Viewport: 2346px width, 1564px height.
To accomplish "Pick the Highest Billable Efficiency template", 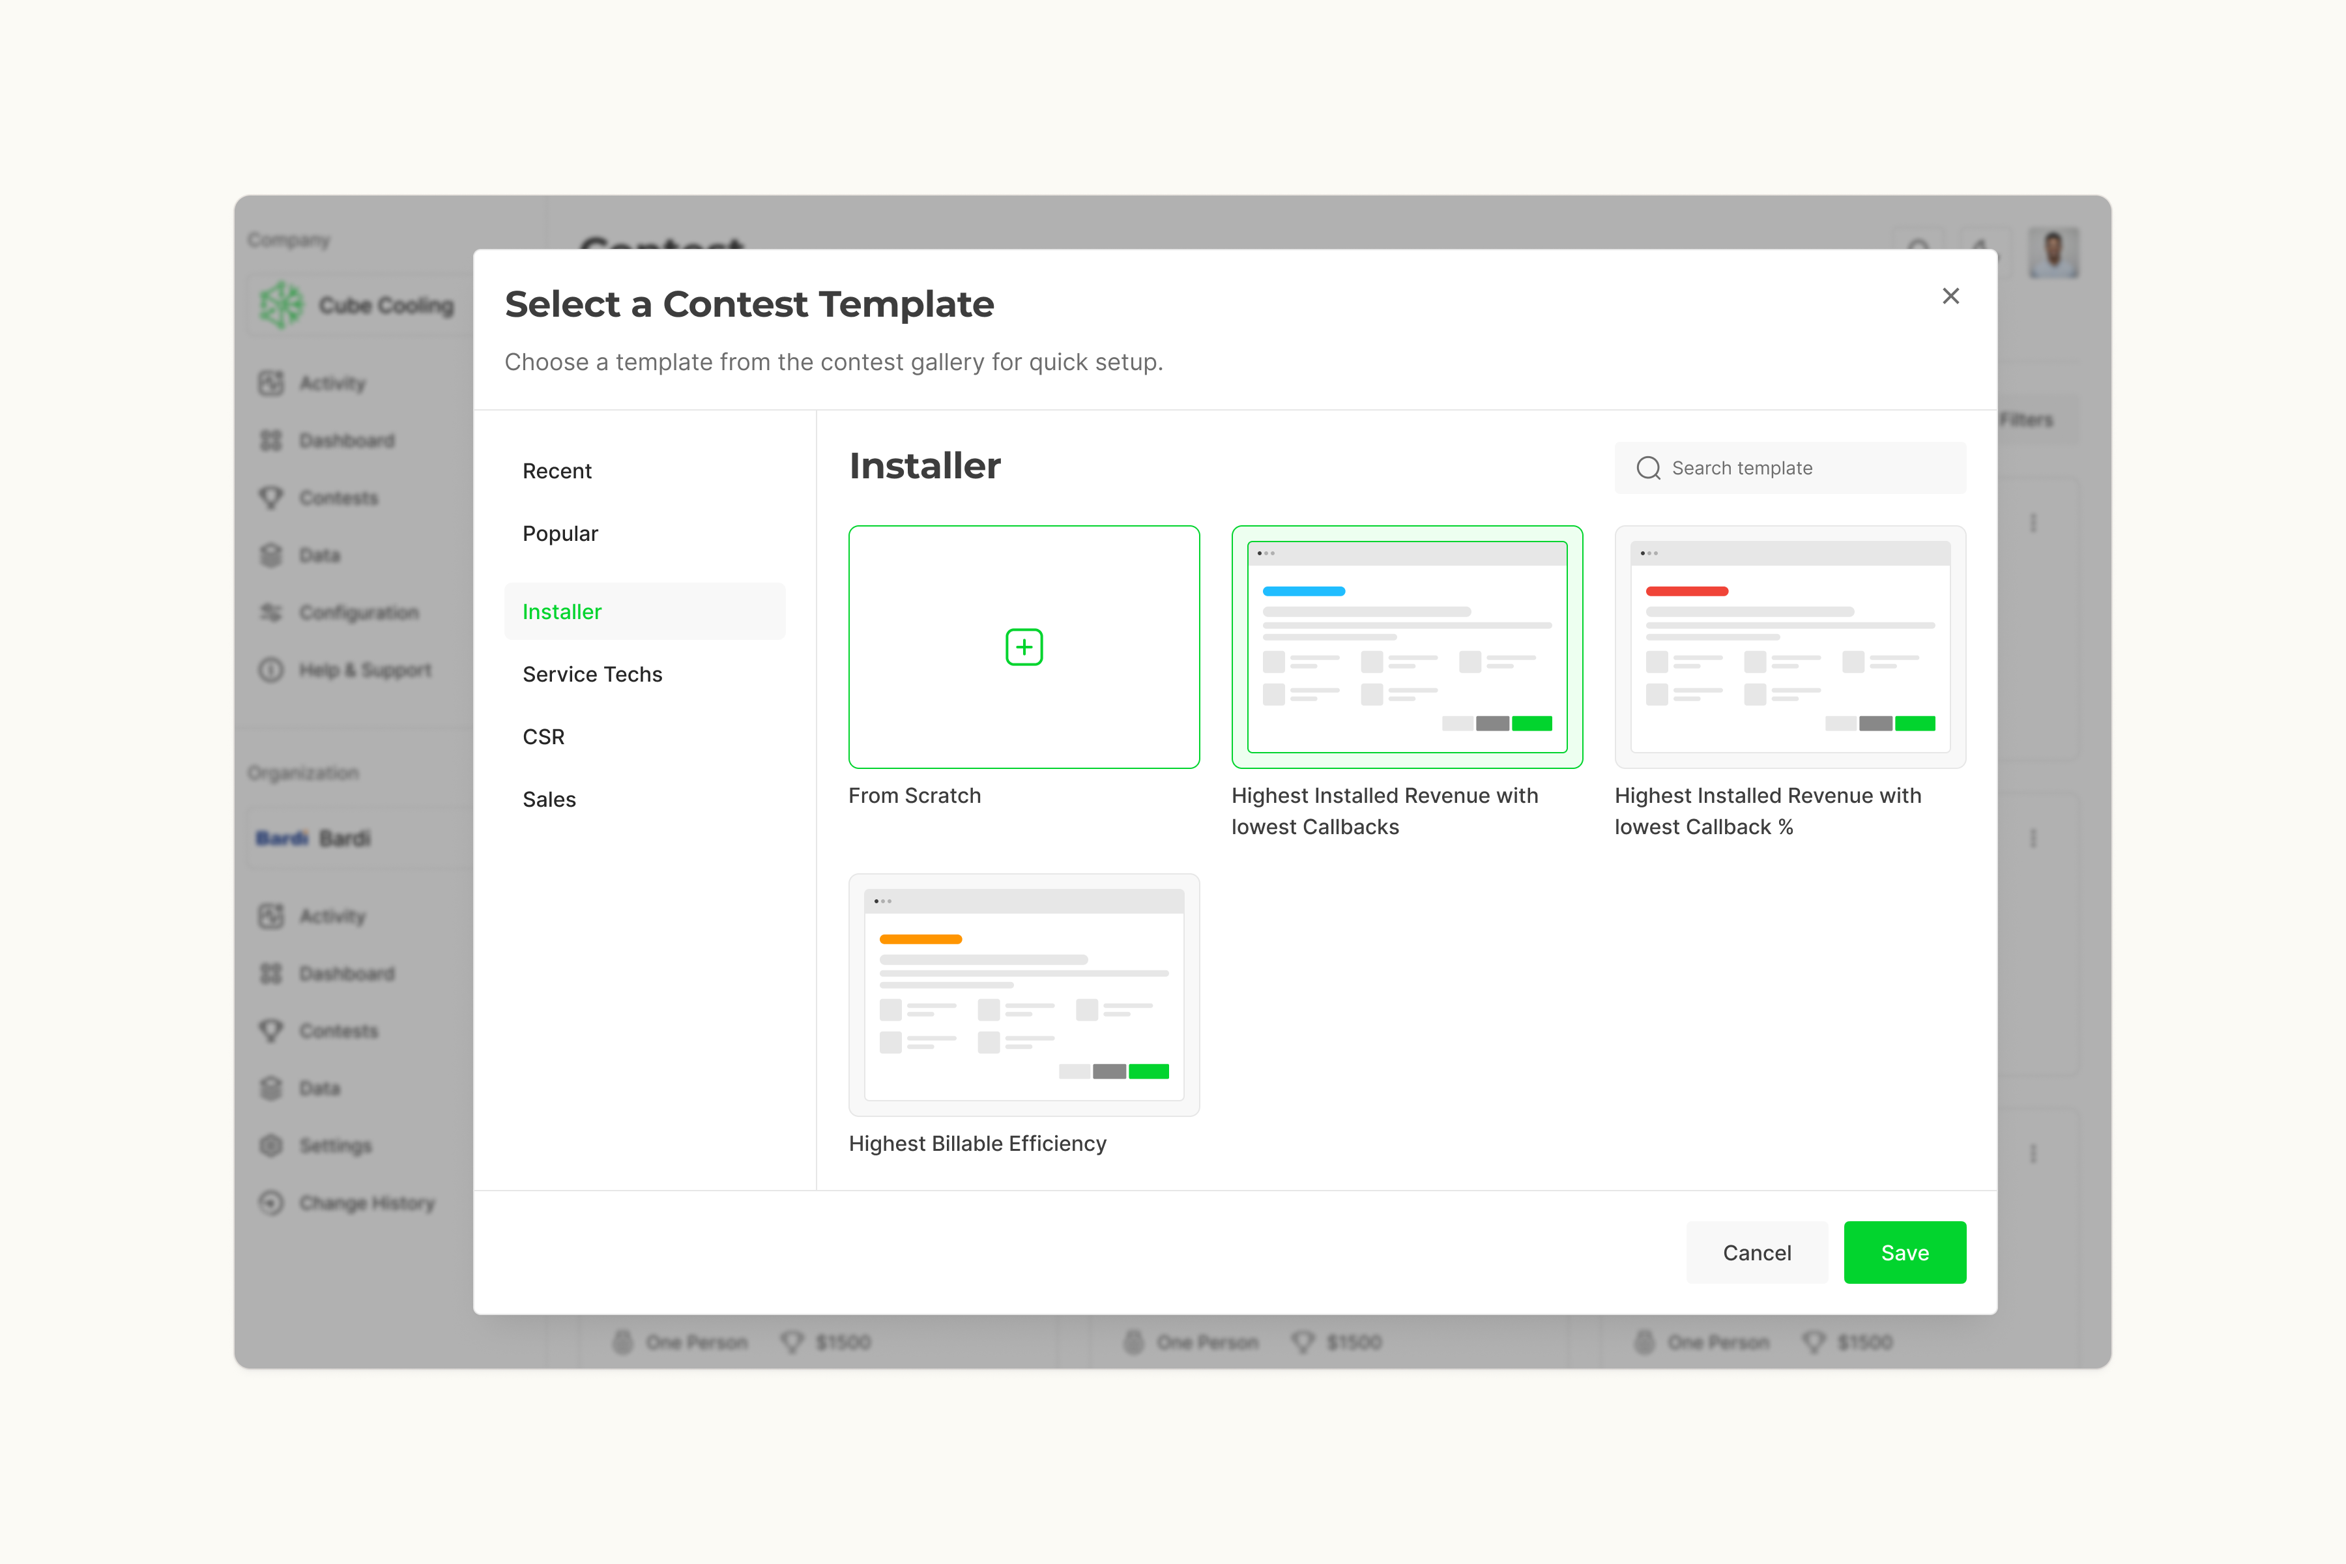I will click(x=1023, y=994).
